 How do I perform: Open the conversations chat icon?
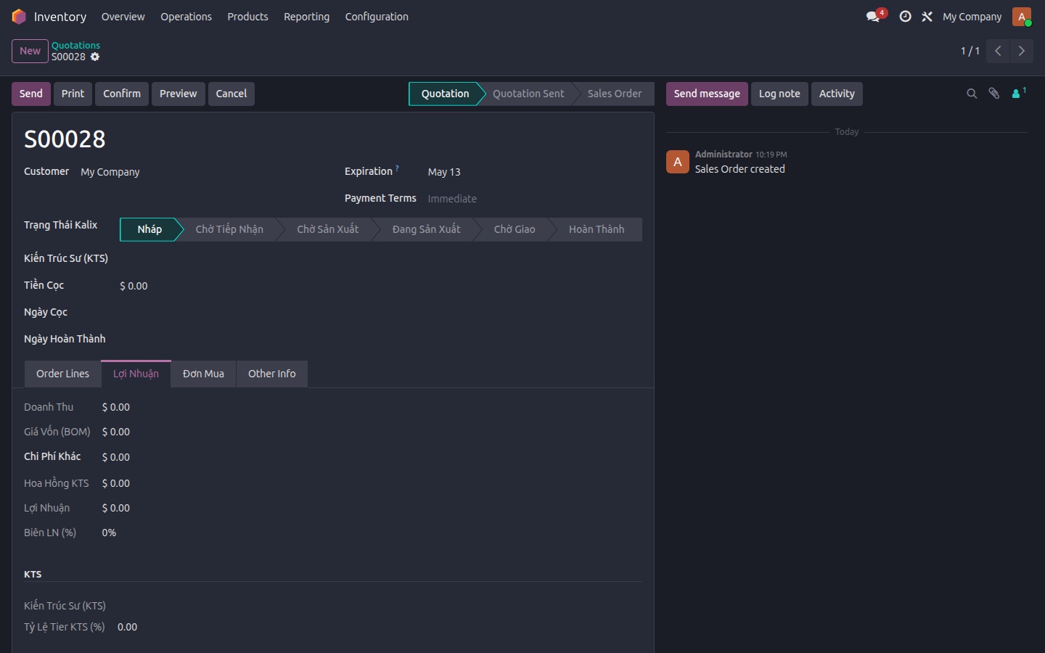pos(874,16)
